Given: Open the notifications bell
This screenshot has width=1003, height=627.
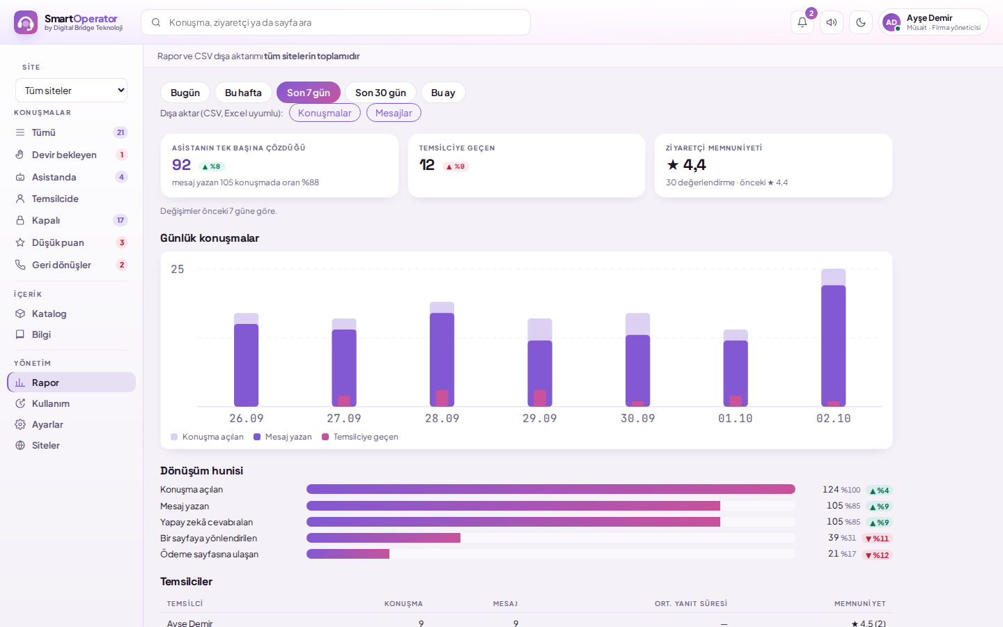Looking at the screenshot, I should pos(802,22).
